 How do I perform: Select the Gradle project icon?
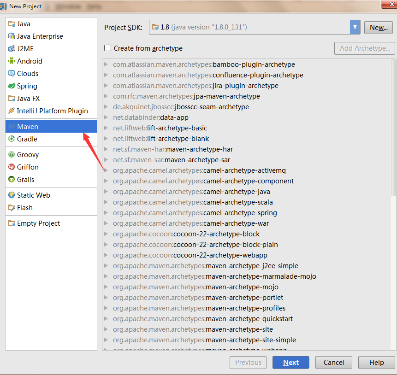click(12, 139)
